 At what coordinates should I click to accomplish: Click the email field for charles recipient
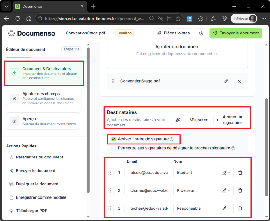pyautogui.click(x=149, y=190)
